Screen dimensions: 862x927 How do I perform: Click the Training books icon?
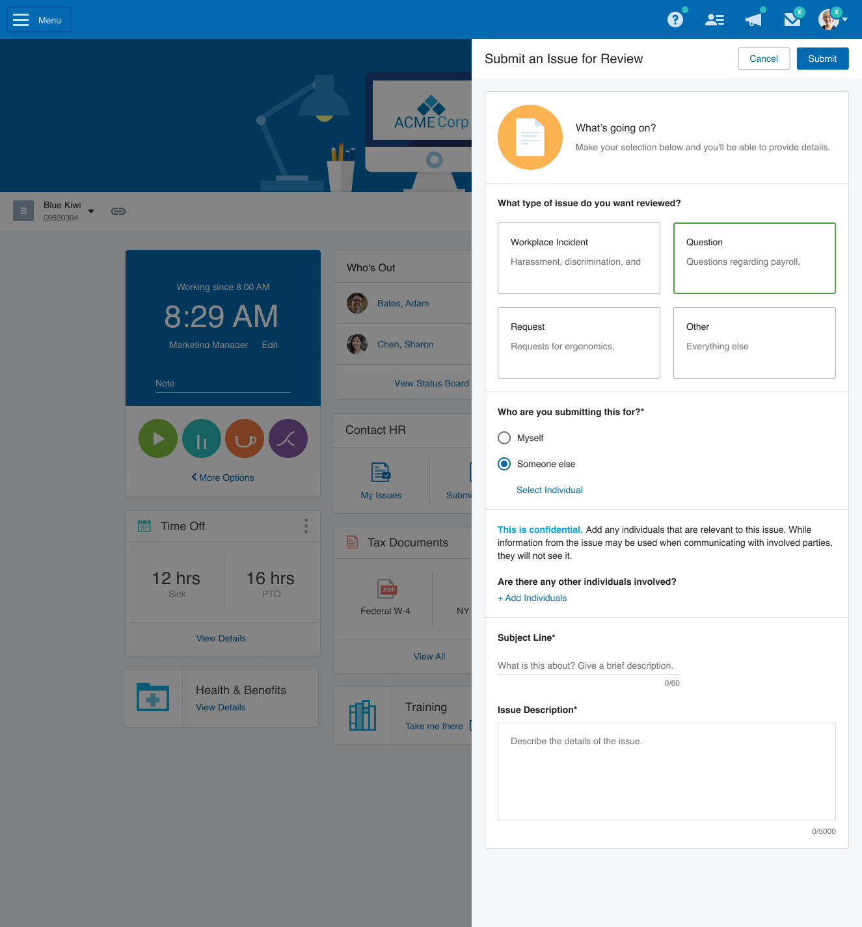click(x=362, y=716)
